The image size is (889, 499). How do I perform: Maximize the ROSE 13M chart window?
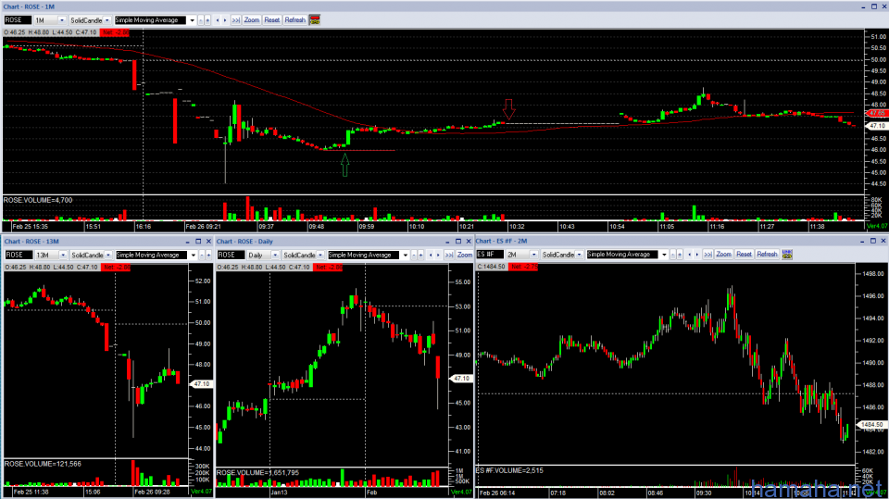click(x=198, y=241)
